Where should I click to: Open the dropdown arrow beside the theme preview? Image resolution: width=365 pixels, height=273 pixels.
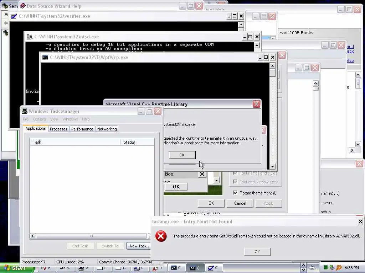(x=216, y=180)
